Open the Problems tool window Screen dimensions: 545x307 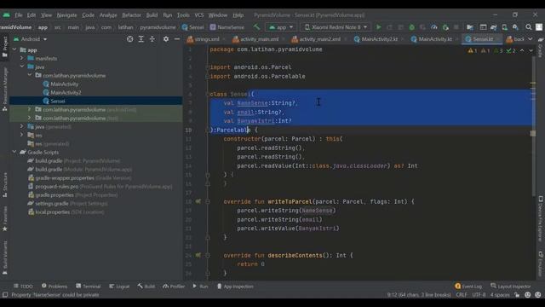(54, 287)
